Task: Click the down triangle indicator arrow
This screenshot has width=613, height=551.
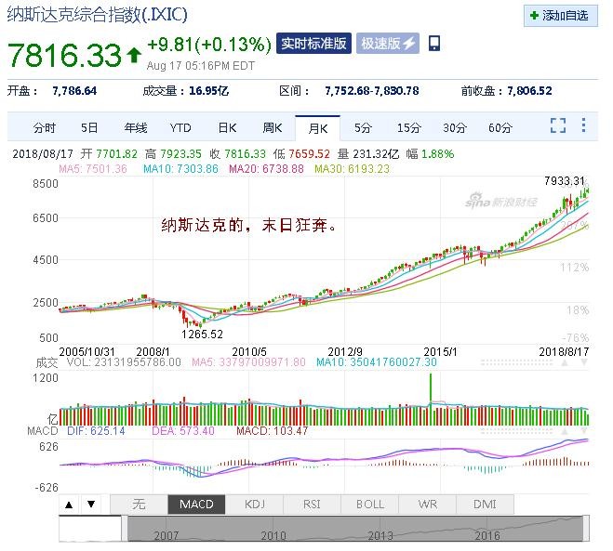Action: point(91,505)
